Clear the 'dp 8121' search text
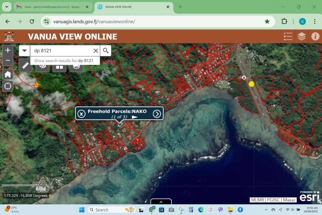This screenshot has height=215, width=322. click(96, 50)
